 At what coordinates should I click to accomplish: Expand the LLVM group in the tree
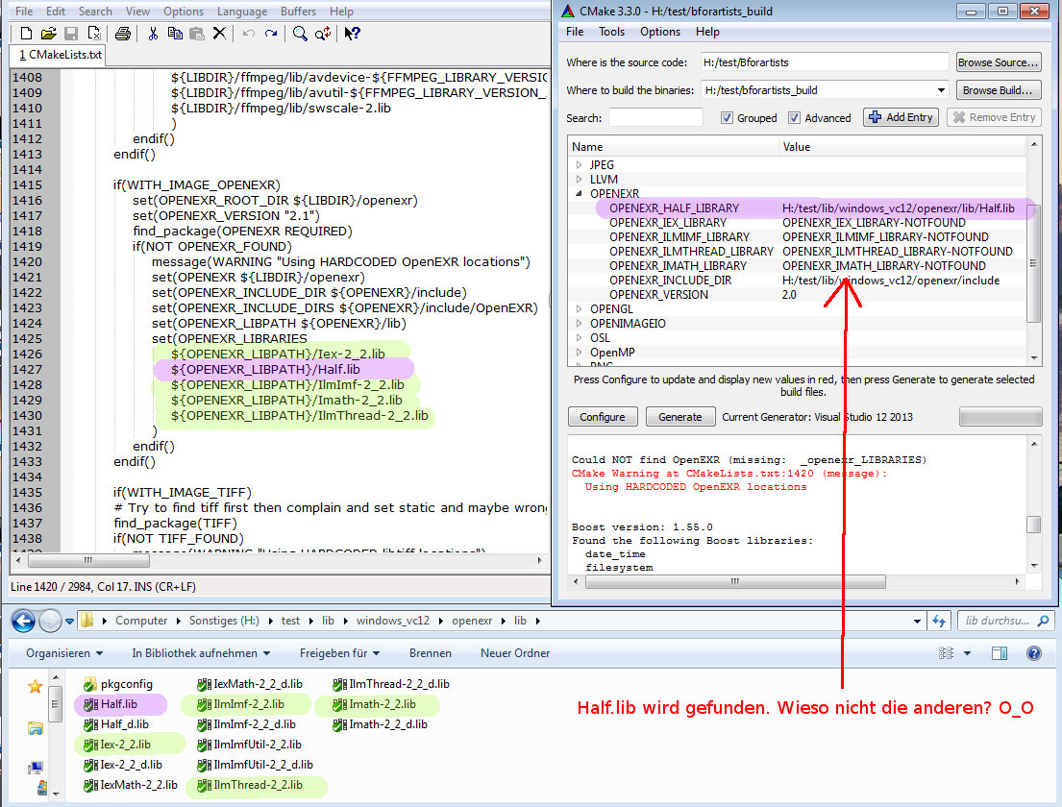580,180
